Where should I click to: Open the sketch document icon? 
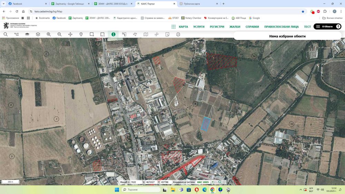pyautogui.click(x=167, y=34)
